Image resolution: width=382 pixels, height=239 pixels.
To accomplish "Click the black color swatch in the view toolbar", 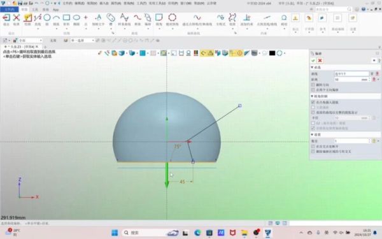I will click(272, 53).
